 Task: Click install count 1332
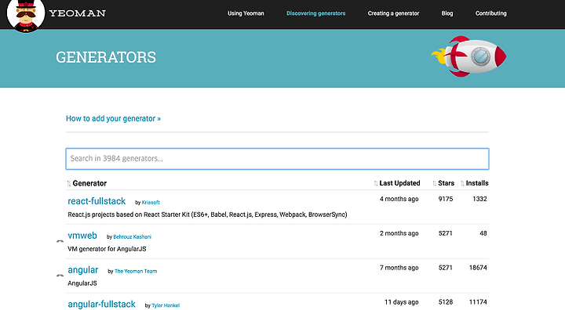click(479, 199)
